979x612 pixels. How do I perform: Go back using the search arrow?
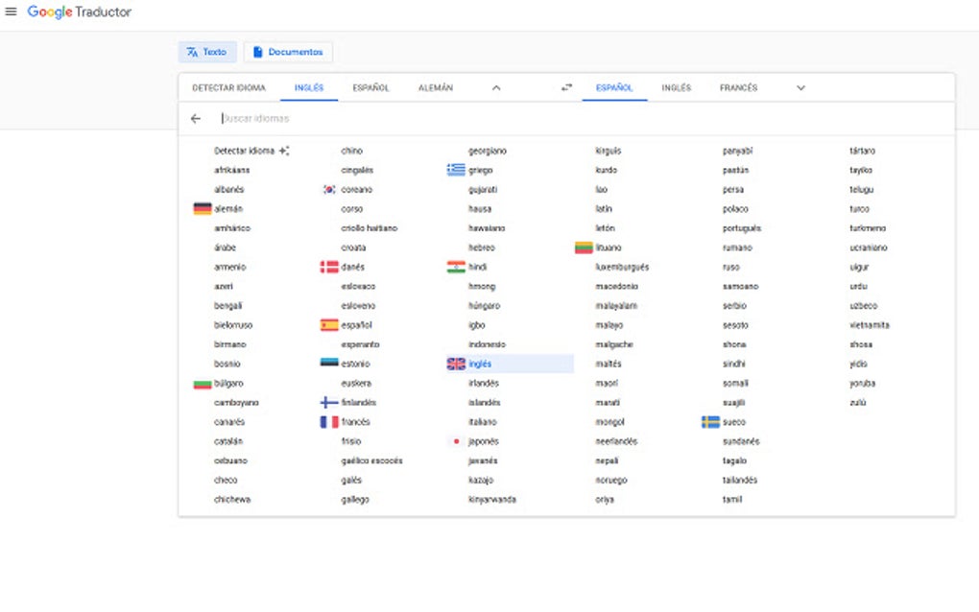click(x=196, y=119)
